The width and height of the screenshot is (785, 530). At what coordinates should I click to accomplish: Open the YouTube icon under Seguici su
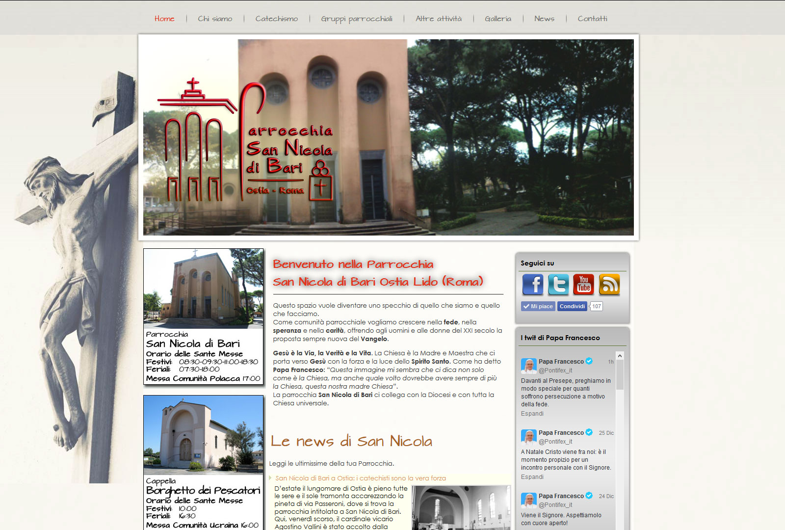(x=584, y=285)
